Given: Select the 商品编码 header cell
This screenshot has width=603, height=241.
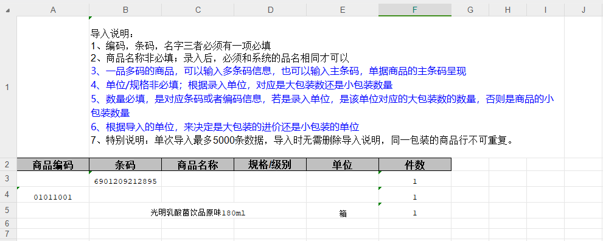Looking at the screenshot, I should (53, 164).
